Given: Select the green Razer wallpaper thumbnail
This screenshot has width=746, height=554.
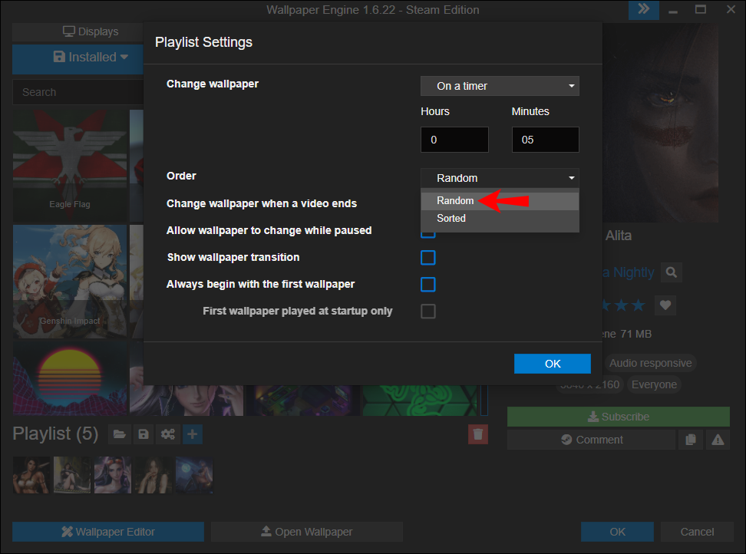Looking at the screenshot, I should (420, 401).
